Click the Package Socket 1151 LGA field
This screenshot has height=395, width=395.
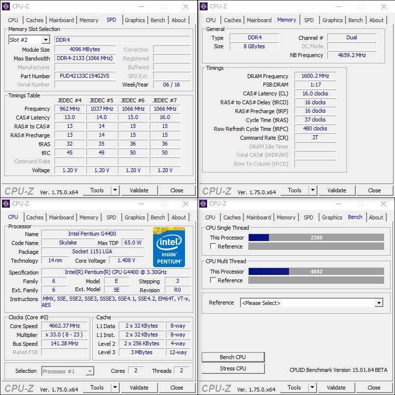[92, 251]
